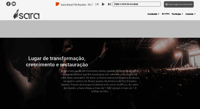Expand the Contato dropdown menu
The image size is (200, 109).
point(190,14)
